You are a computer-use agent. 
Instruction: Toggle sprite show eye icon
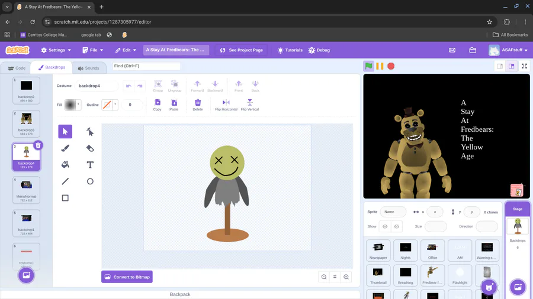(x=385, y=226)
